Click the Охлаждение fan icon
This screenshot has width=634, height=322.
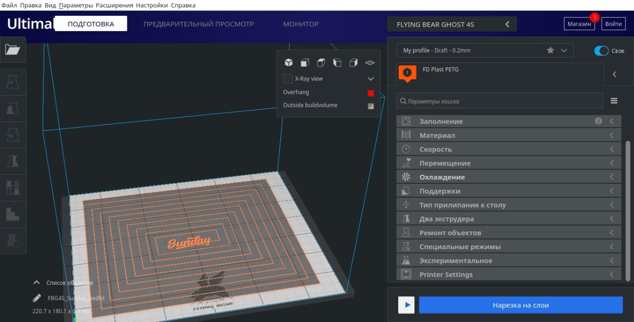pos(406,177)
